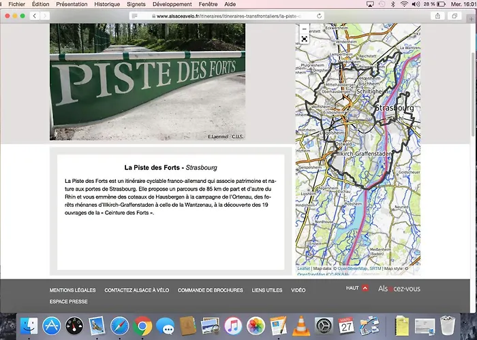The width and height of the screenshot is (477, 340).
Task: Click the heading "La Piste des Forts - Strasbourg"
Action: [x=170, y=167]
